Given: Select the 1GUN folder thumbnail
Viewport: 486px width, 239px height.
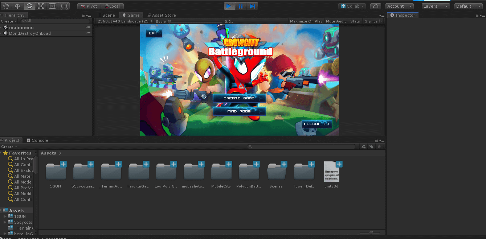Looking at the screenshot, I should (x=56, y=171).
